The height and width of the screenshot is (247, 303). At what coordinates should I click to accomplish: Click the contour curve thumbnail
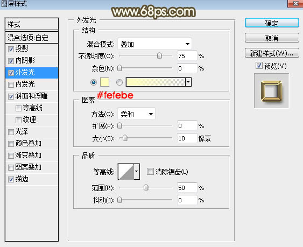[x=126, y=172]
